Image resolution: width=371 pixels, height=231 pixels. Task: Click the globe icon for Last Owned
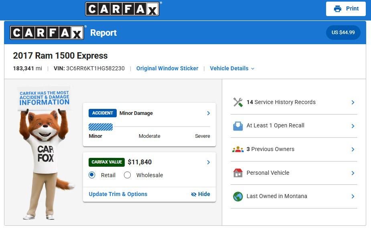(238, 196)
